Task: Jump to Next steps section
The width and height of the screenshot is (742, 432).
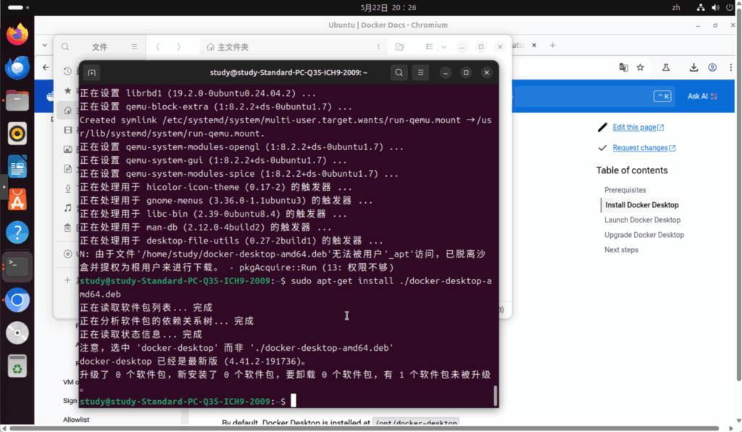Action: [x=621, y=250]
